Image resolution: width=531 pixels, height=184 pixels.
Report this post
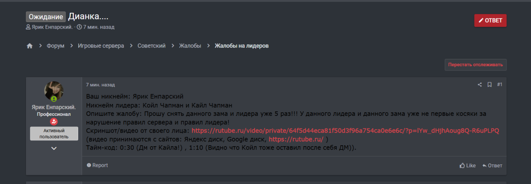point(97,165)
